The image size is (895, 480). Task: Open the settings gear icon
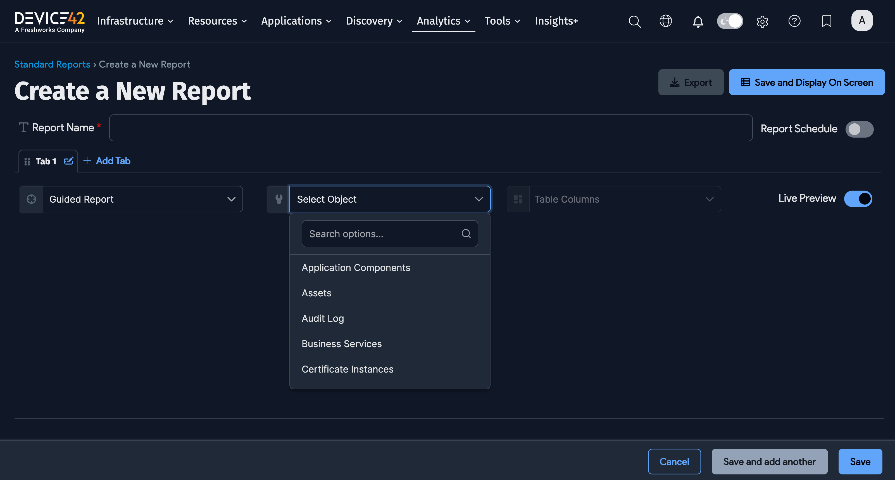point(762,21)
